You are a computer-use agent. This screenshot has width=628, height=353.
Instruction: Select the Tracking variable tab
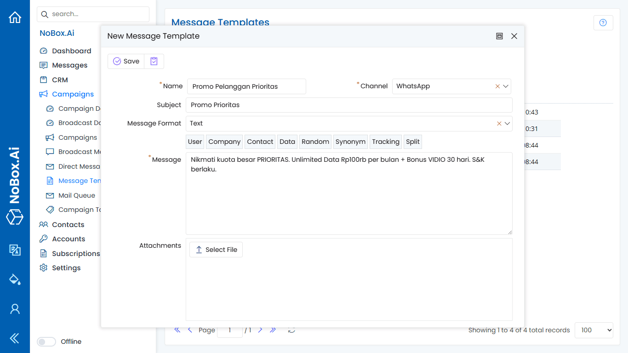(x=385, y=142)
